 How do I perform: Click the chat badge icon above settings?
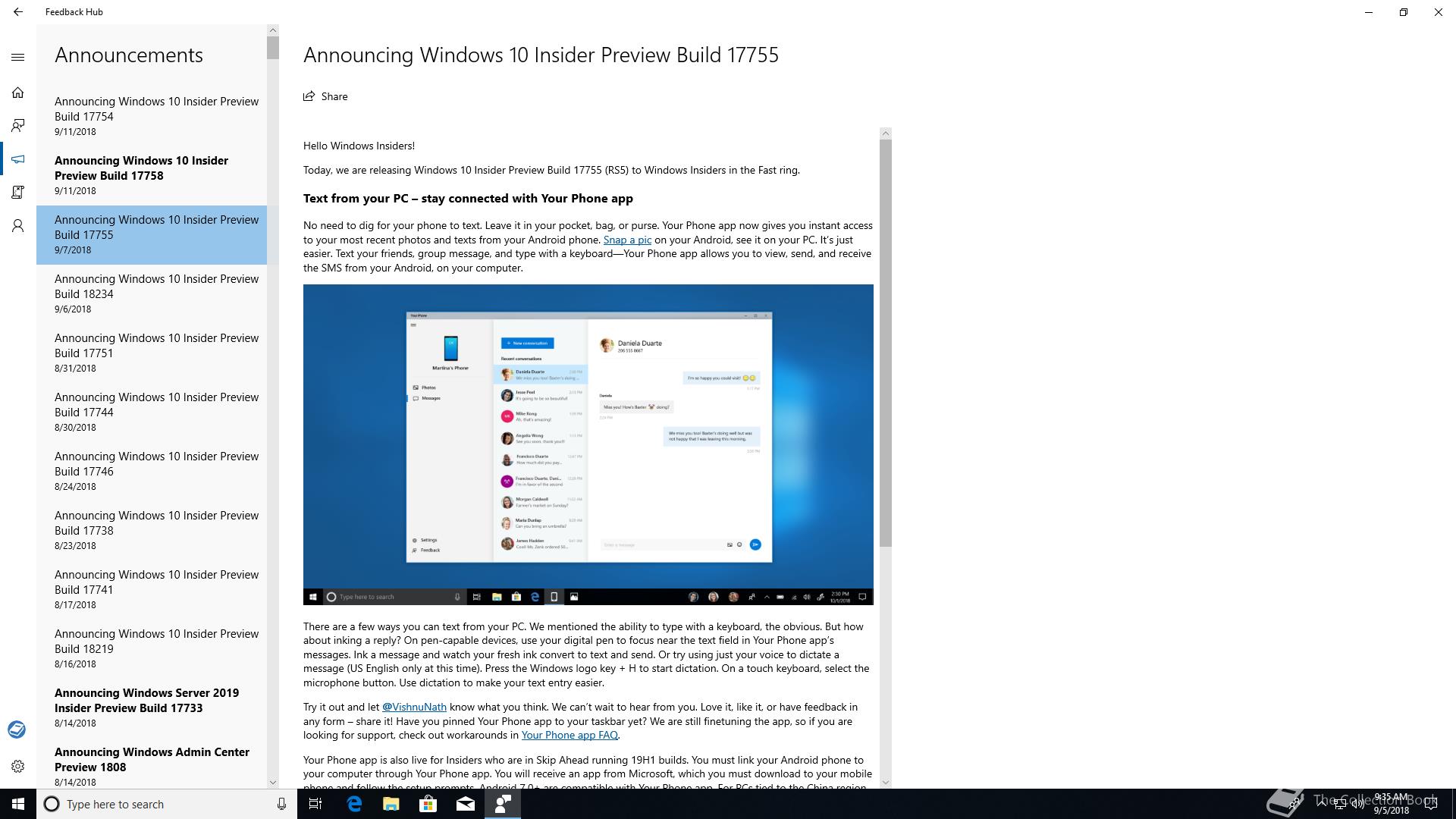[x=17, y=730]
